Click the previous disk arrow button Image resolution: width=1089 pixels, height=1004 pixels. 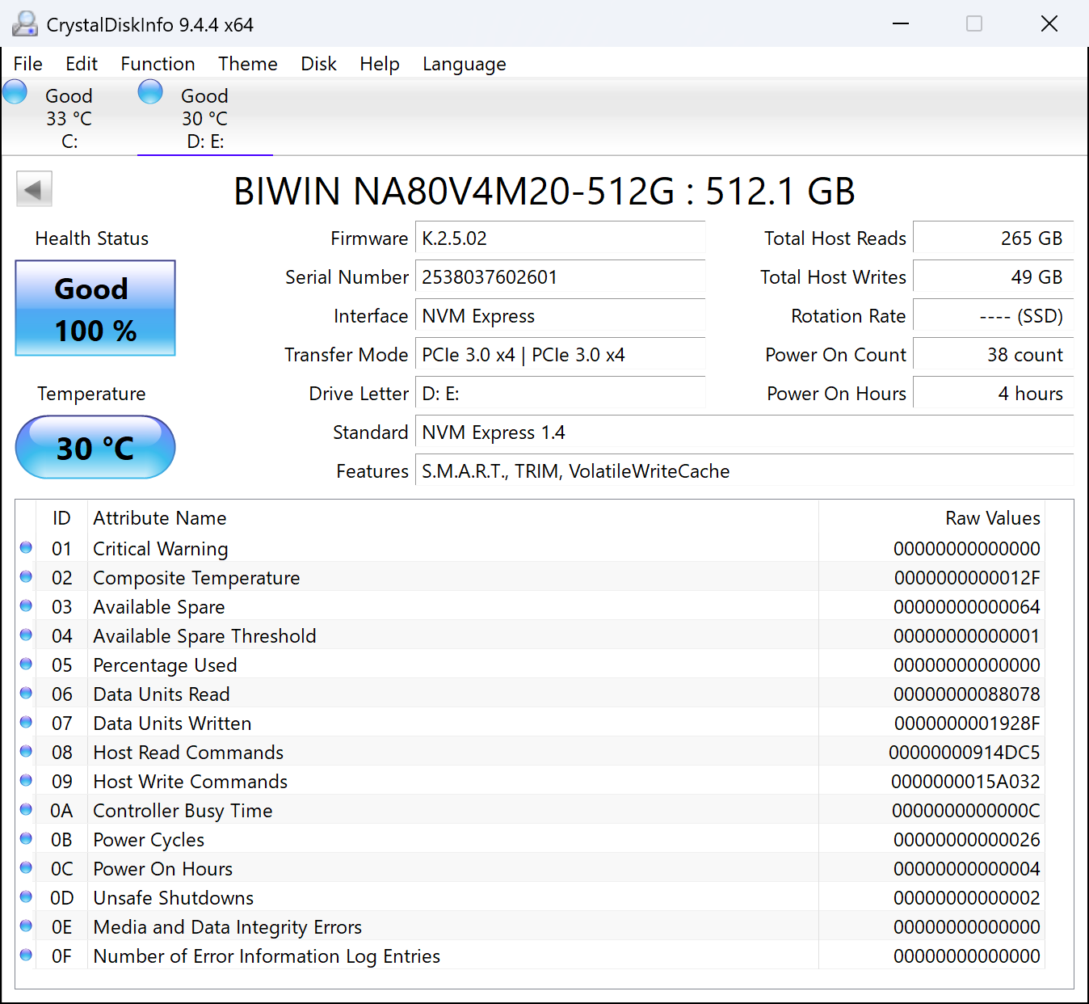click(x=34, y=189)
